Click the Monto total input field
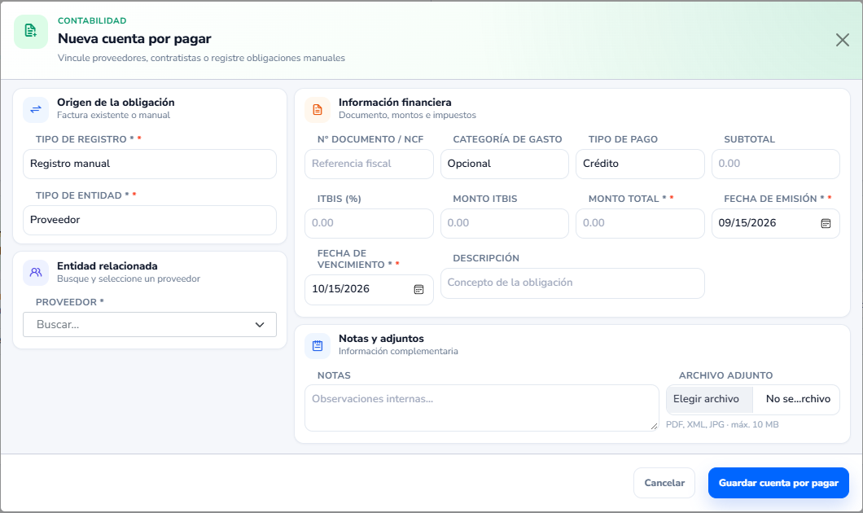The width and height of the screenshot is (863, 513). pyautogui.click(x=640, y=223)
